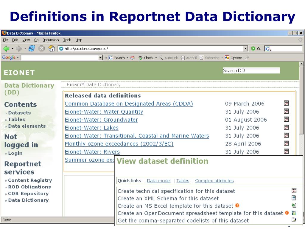
Task: Open Google toolbar Options
Action: 234,58
